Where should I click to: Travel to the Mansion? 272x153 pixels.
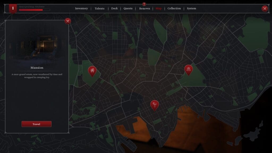tap(36, 124)
